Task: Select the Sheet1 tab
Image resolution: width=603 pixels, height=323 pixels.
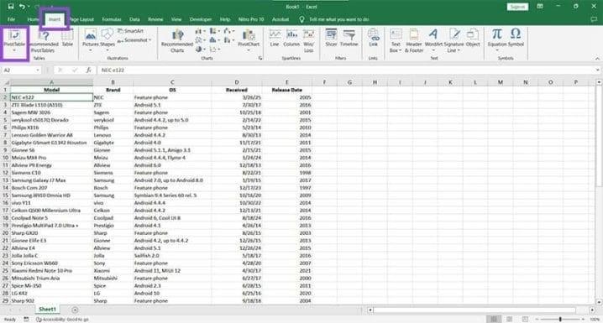Action: point(47,310)
